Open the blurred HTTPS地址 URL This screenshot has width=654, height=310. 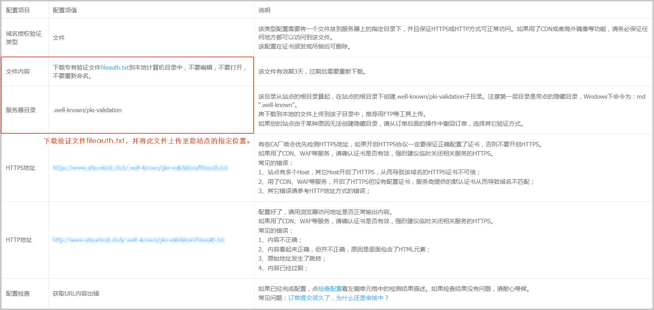pos(140,168)
